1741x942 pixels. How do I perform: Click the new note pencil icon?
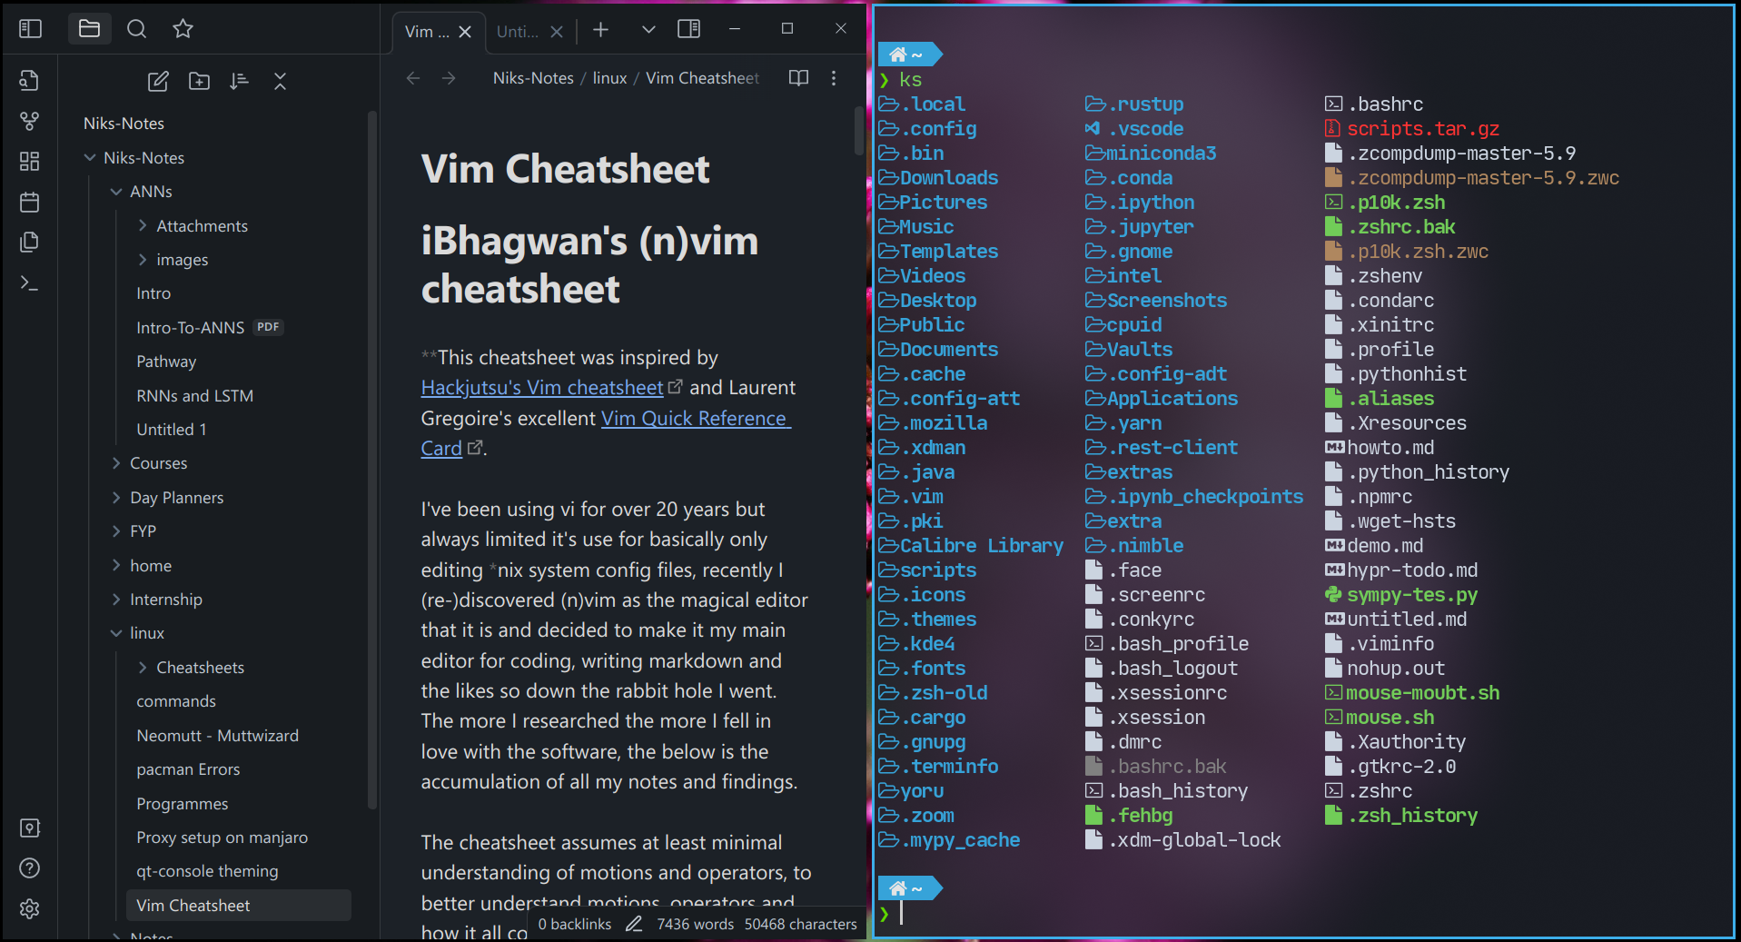(157, 81)
